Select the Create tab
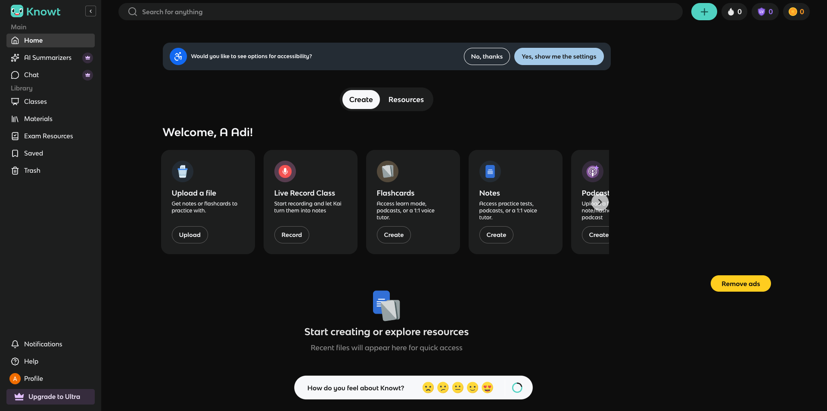 tap(361, 100)
